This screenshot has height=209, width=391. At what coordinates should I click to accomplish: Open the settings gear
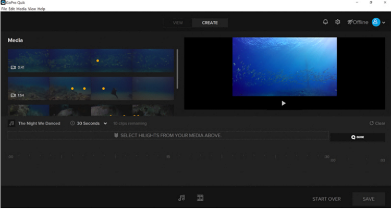[338, 22]
